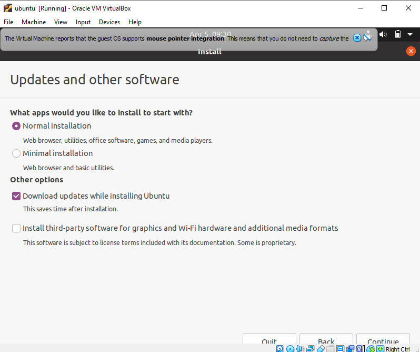420x352 pixels.
Task: Click the optical disc status icon
Action: point(290,348)
